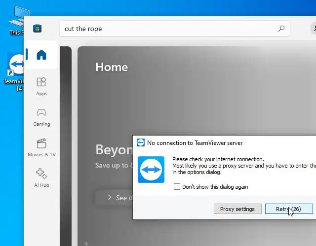Click the TeamViewer dialog title bar icon
This screenshot has height=246, width=316.
click(140, 142)
